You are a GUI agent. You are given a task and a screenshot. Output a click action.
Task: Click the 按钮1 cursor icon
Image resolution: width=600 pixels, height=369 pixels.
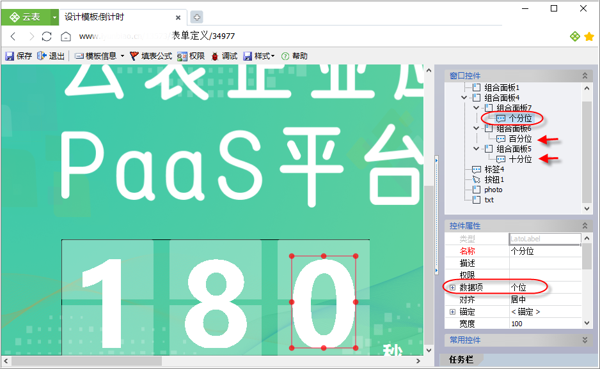point(477,179)
